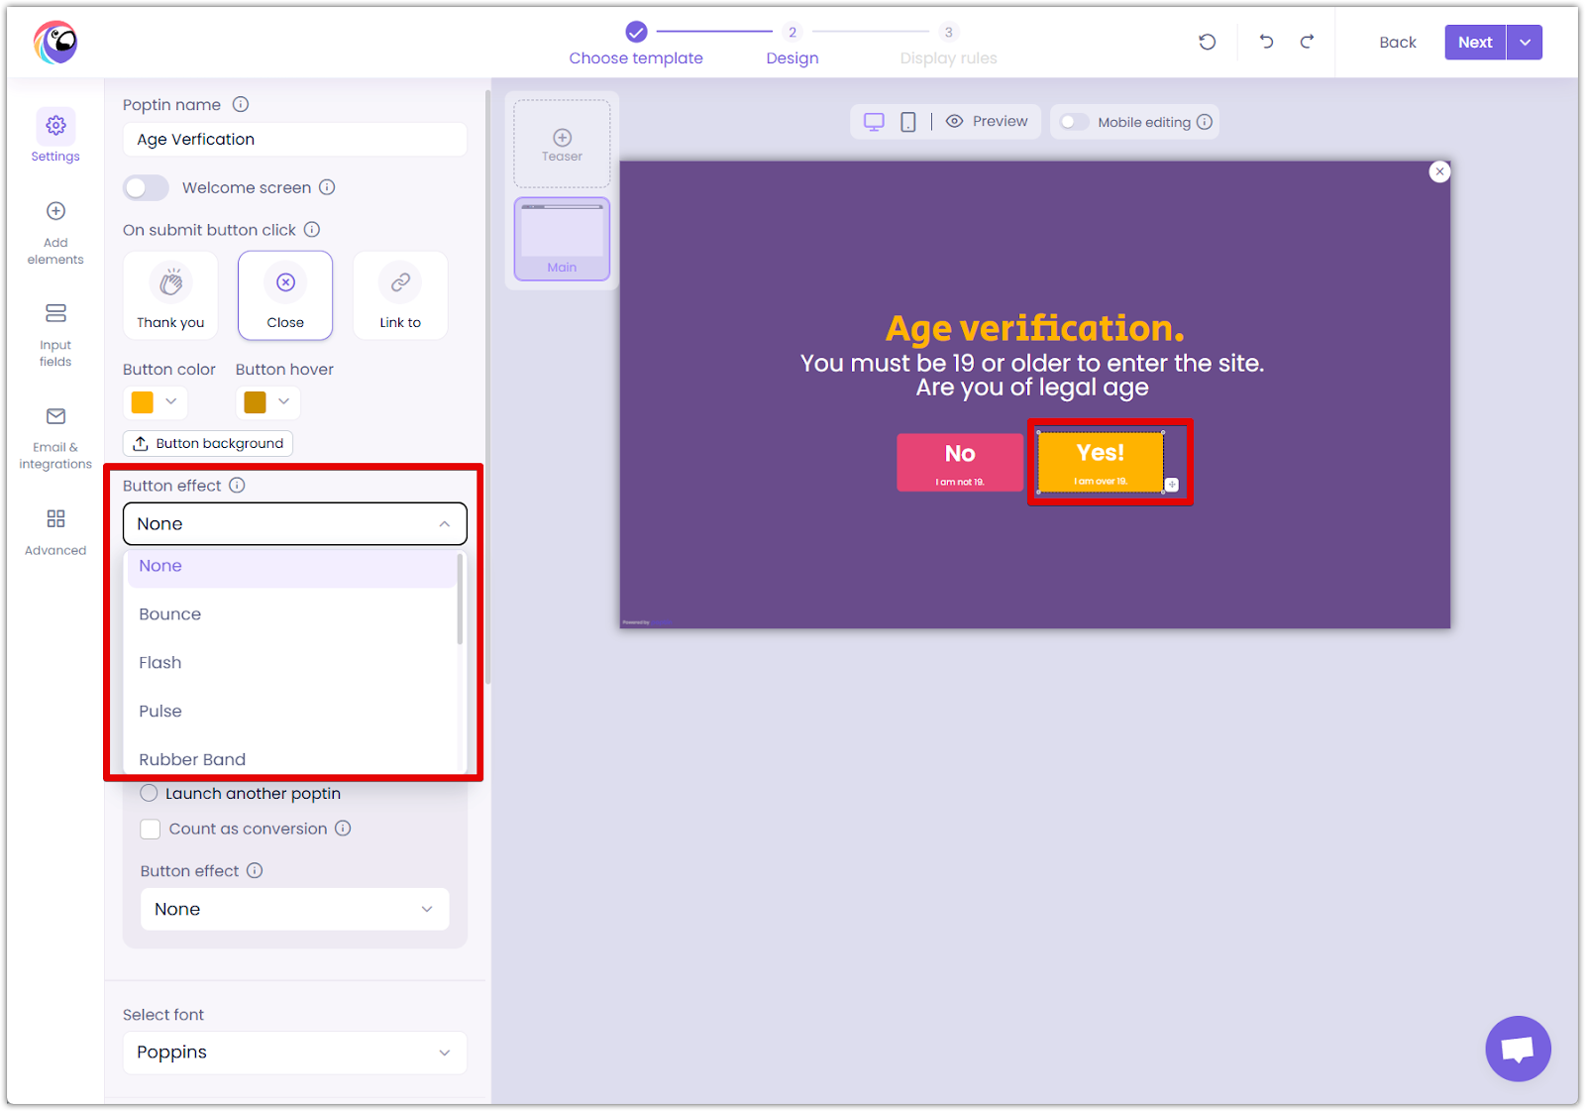The height and width of the screenshot is (1111, 1585).
Task: Click the undo arrow icon
Action: click(1266, 42)
